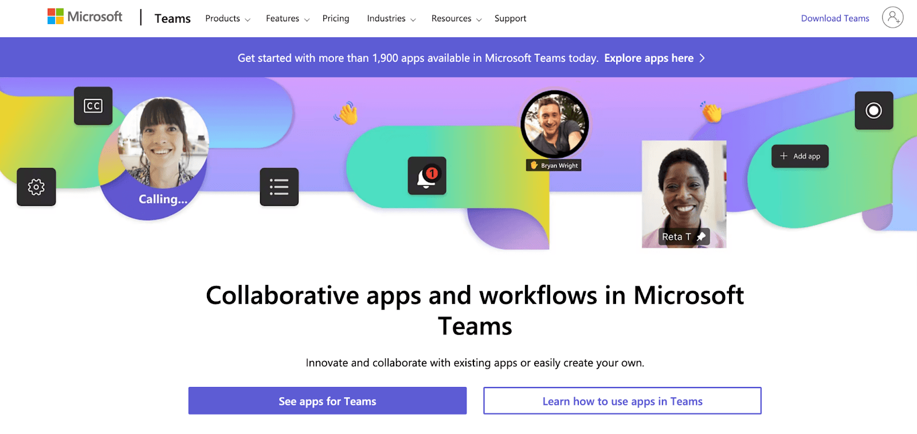The width and height of the screenshot is (917, 434).
Task: Follow the Explore apps here link
Action: [x=649, y=58]
